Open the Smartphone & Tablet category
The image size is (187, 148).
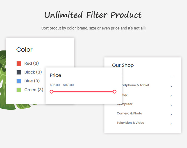(136, 85)
